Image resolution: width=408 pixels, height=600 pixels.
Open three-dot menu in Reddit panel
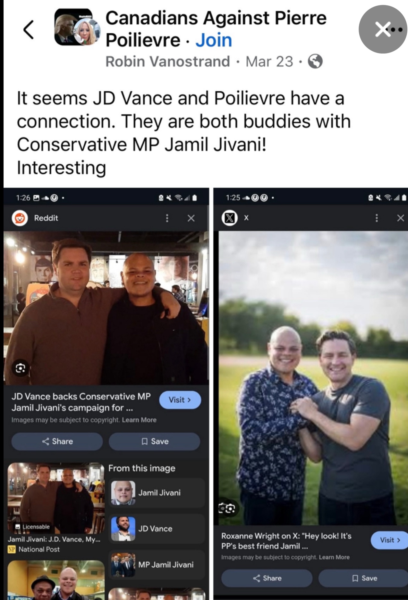167,218
